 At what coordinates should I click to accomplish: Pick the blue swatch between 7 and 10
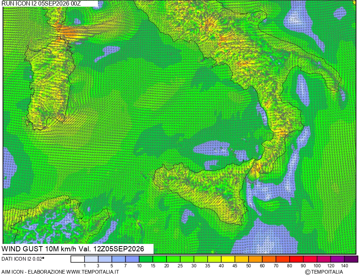pyautogui.click(x=132, y=259)
